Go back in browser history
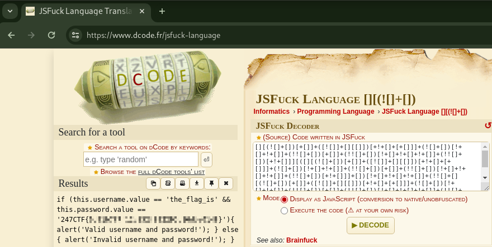This screenshot has width=492, height=247. coord(11,35)
